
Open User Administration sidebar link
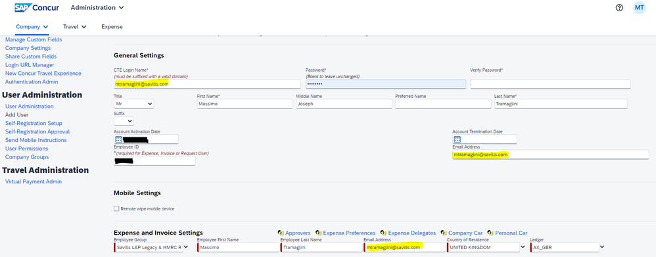[30, 106]
